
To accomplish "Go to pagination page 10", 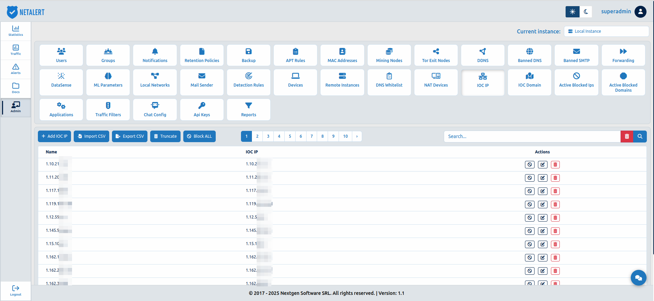I will pyautogui.click(x=345, y=136).
